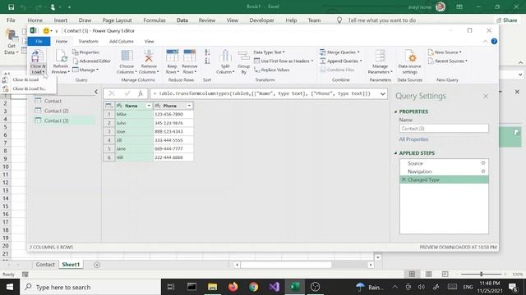Choose Close & Load menu entry
The image size is (526, 295).
click(25, 79)
